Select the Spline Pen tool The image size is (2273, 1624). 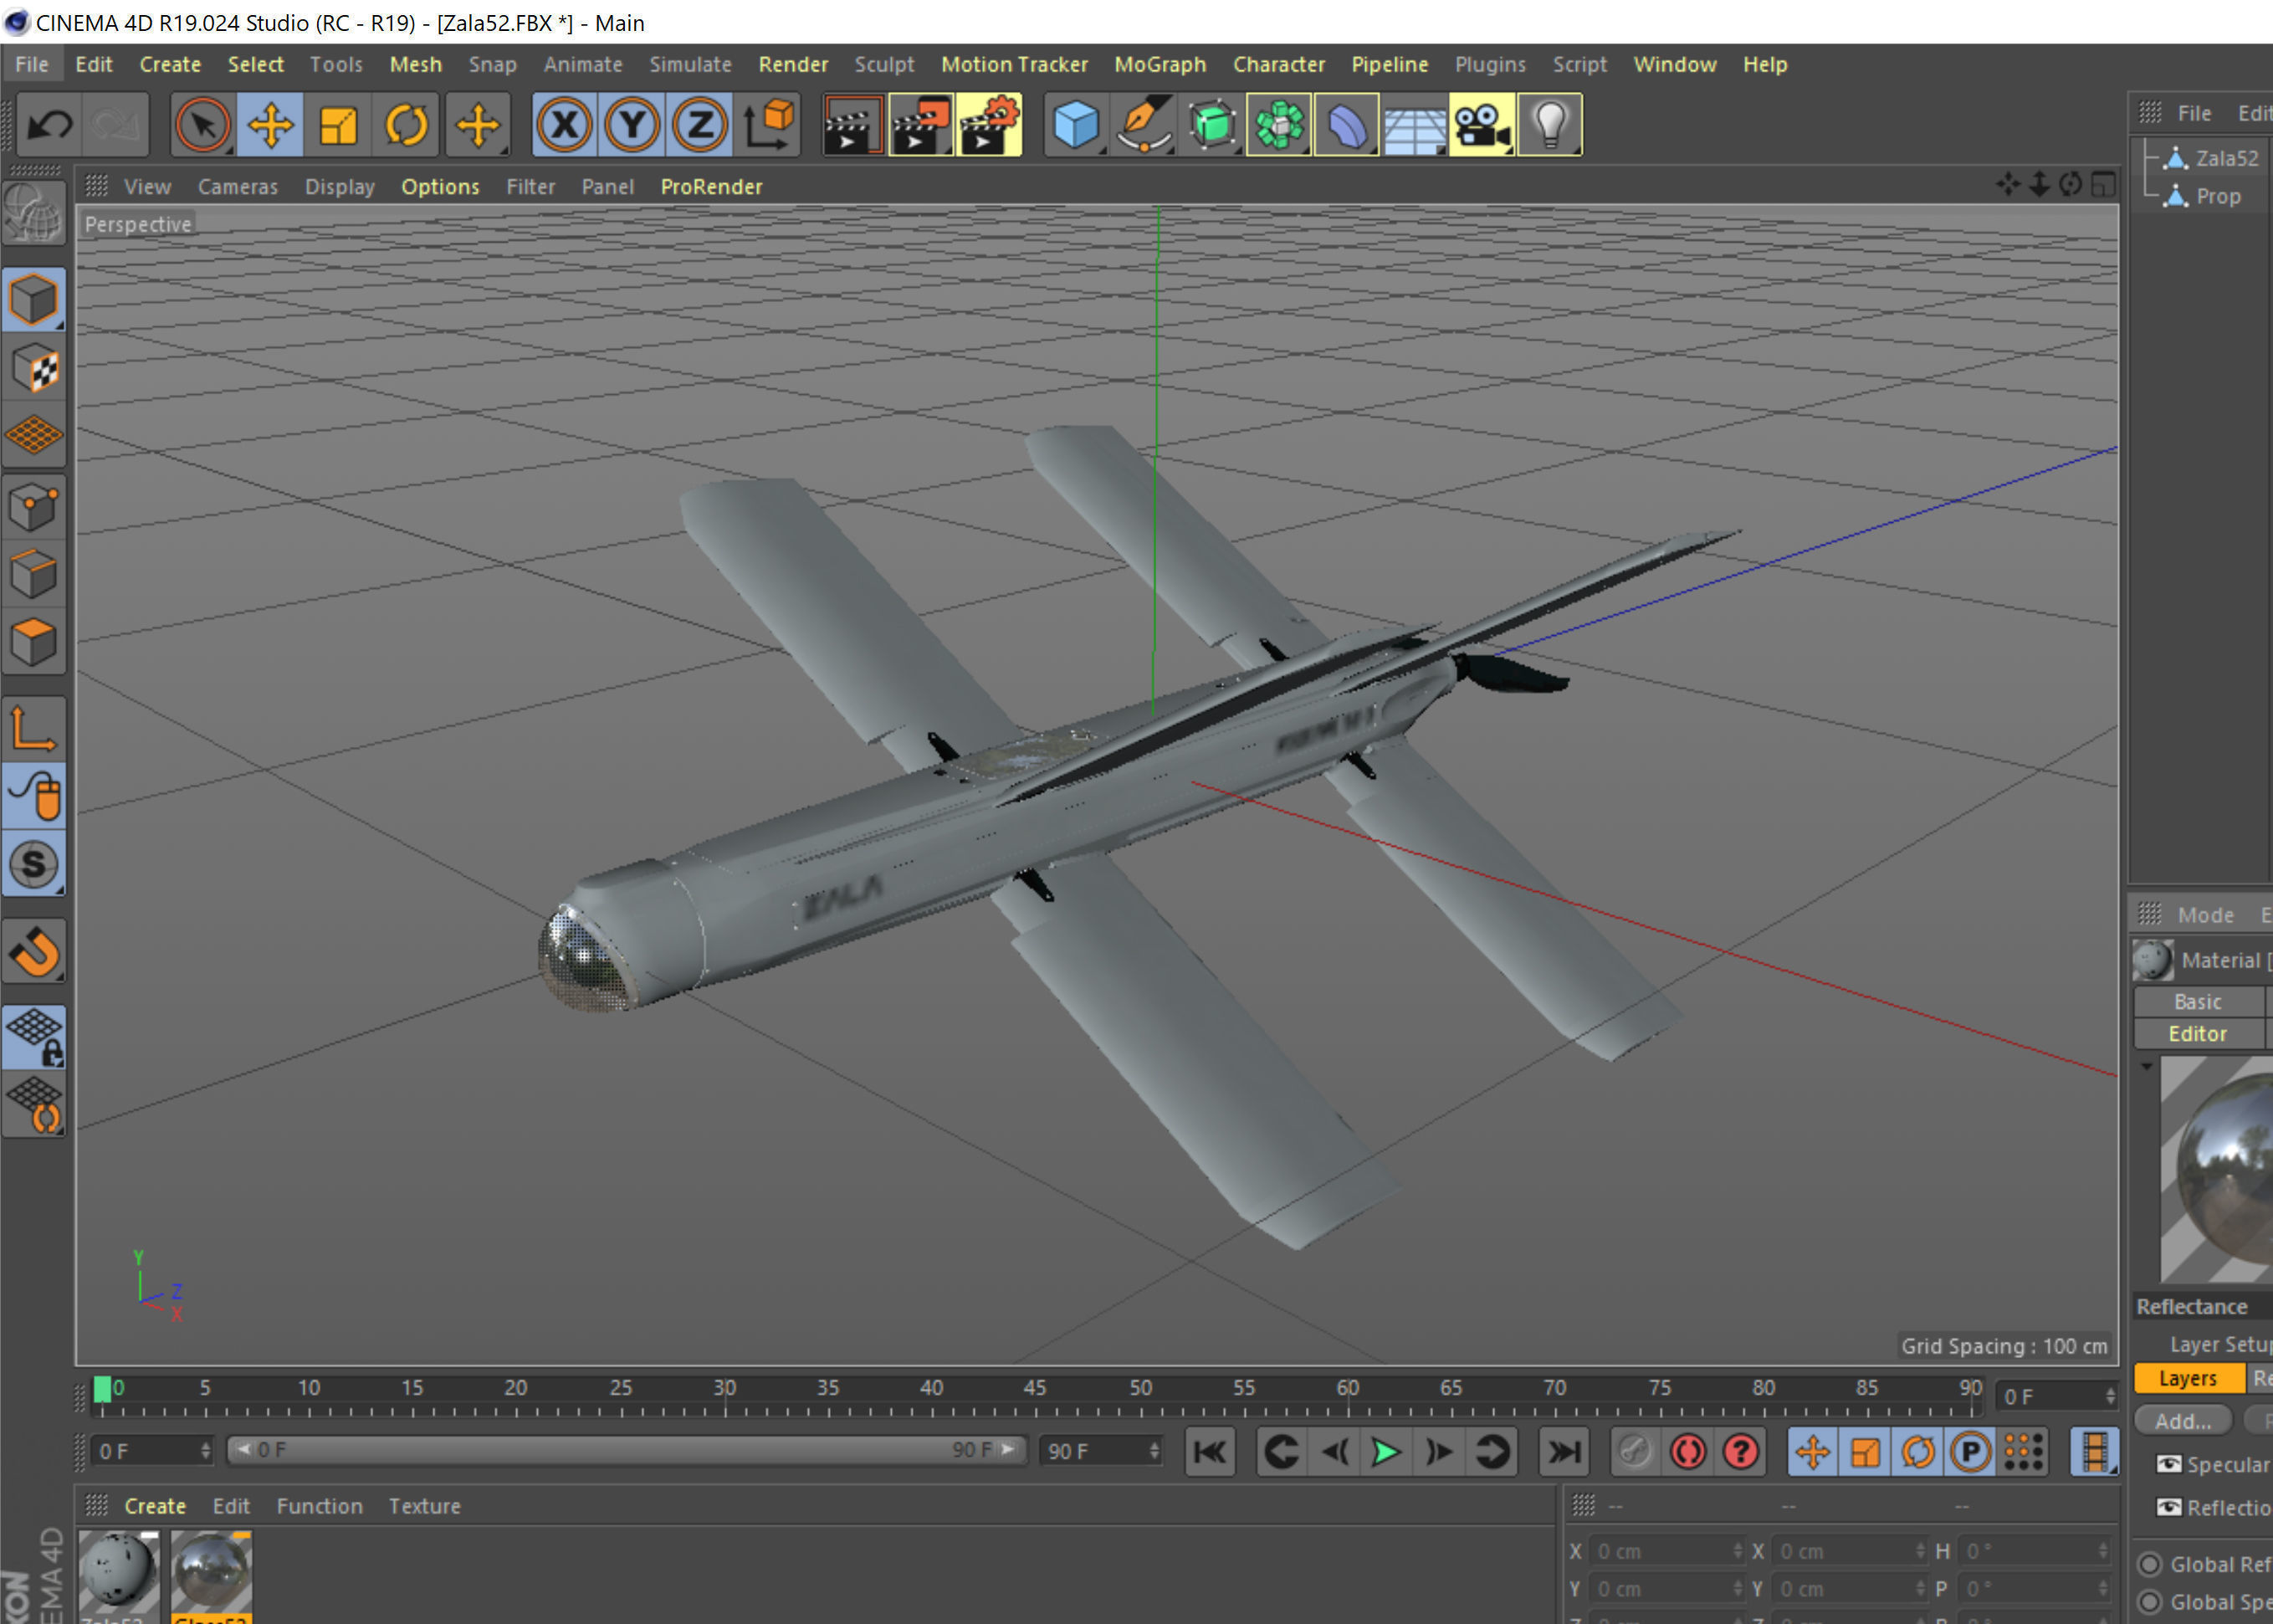coord(1144,125)
